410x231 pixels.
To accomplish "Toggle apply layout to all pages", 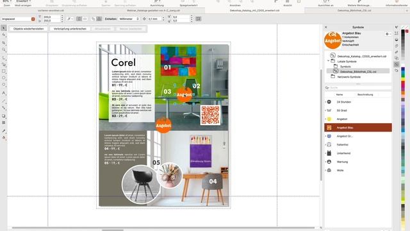I will (94, 19).
